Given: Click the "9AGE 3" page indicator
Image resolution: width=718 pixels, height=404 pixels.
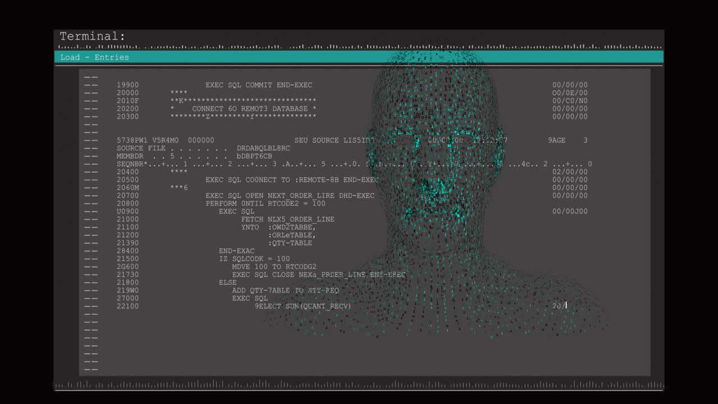Looking at the screenshot, I should (x=568, y=140).
